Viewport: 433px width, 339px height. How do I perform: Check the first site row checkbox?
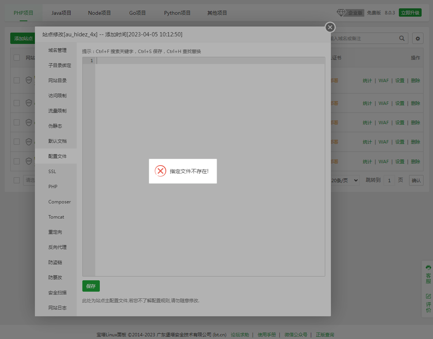click(x=17, y=80)
